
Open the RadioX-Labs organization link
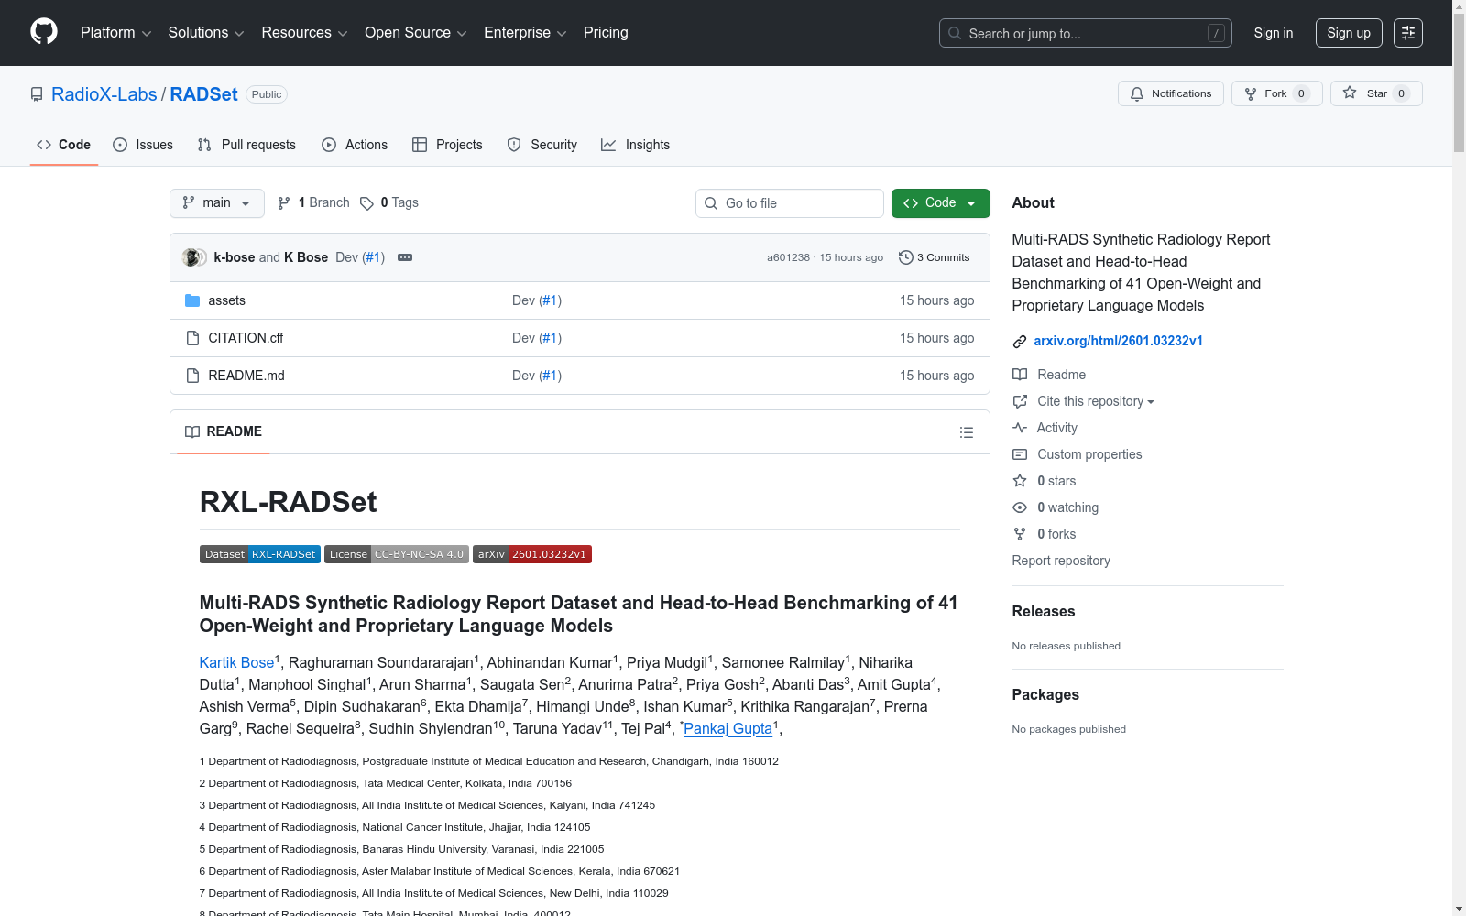click(x=104, y=94)
